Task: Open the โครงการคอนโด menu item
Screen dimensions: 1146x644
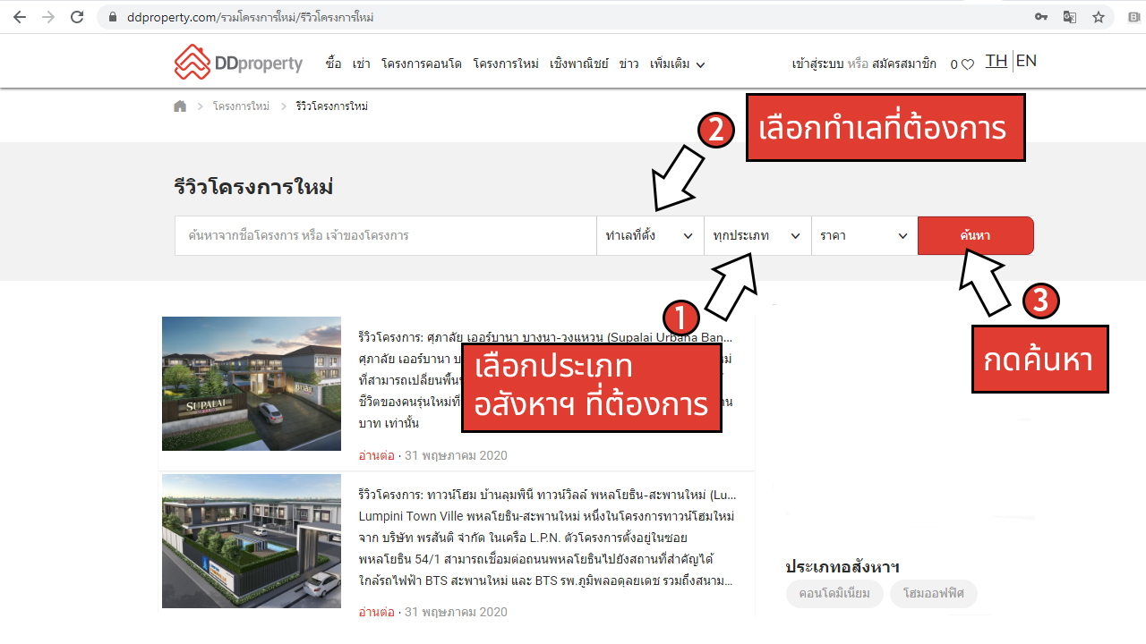Action: click(x=421, y=64)
